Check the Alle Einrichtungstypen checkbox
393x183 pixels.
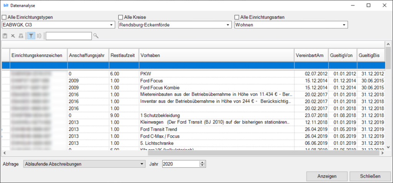4,17
